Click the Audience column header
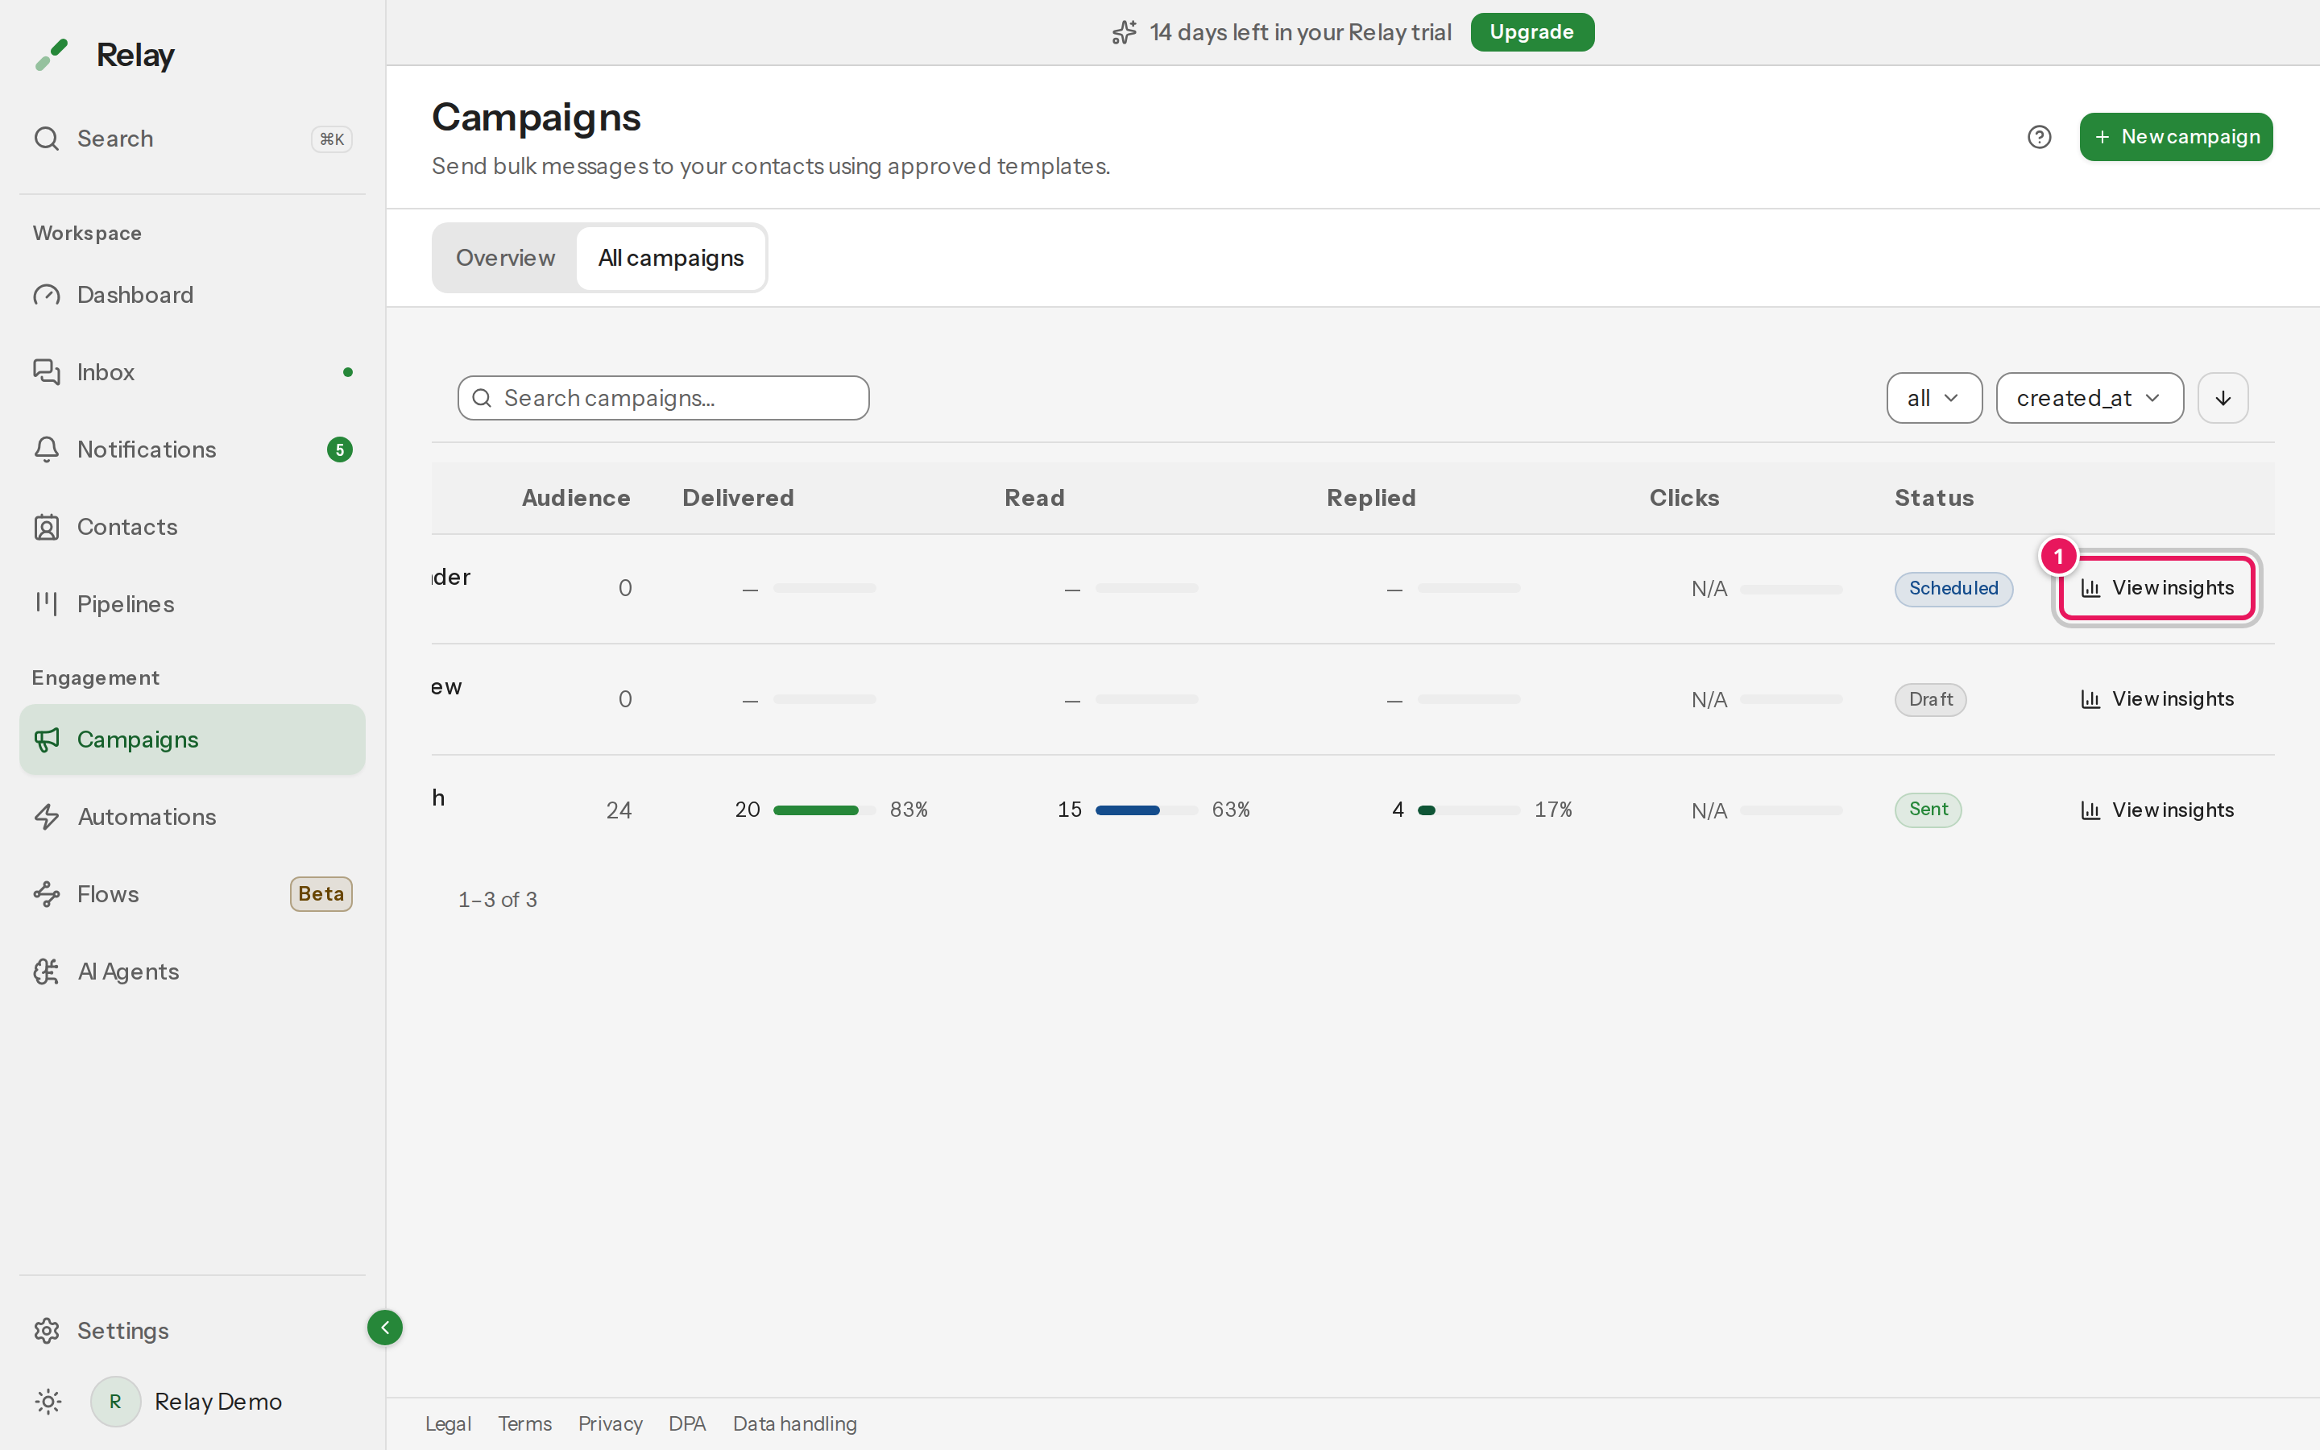 pos(575,498)
